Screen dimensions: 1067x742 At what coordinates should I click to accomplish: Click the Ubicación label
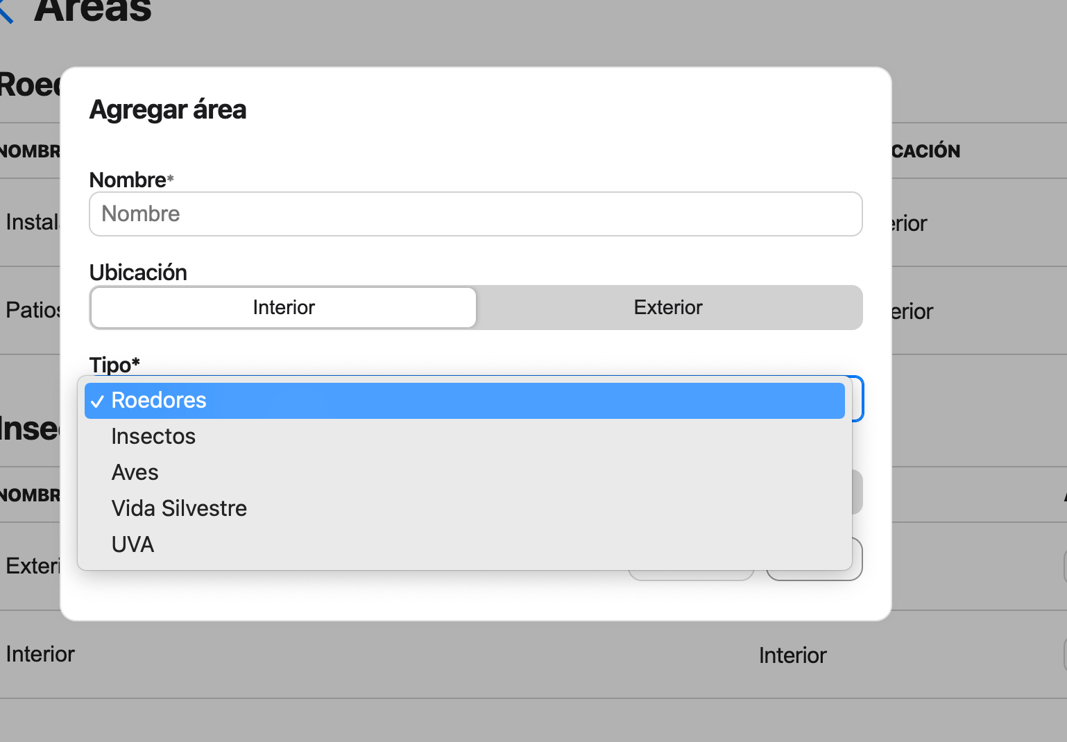click(138, 273)
